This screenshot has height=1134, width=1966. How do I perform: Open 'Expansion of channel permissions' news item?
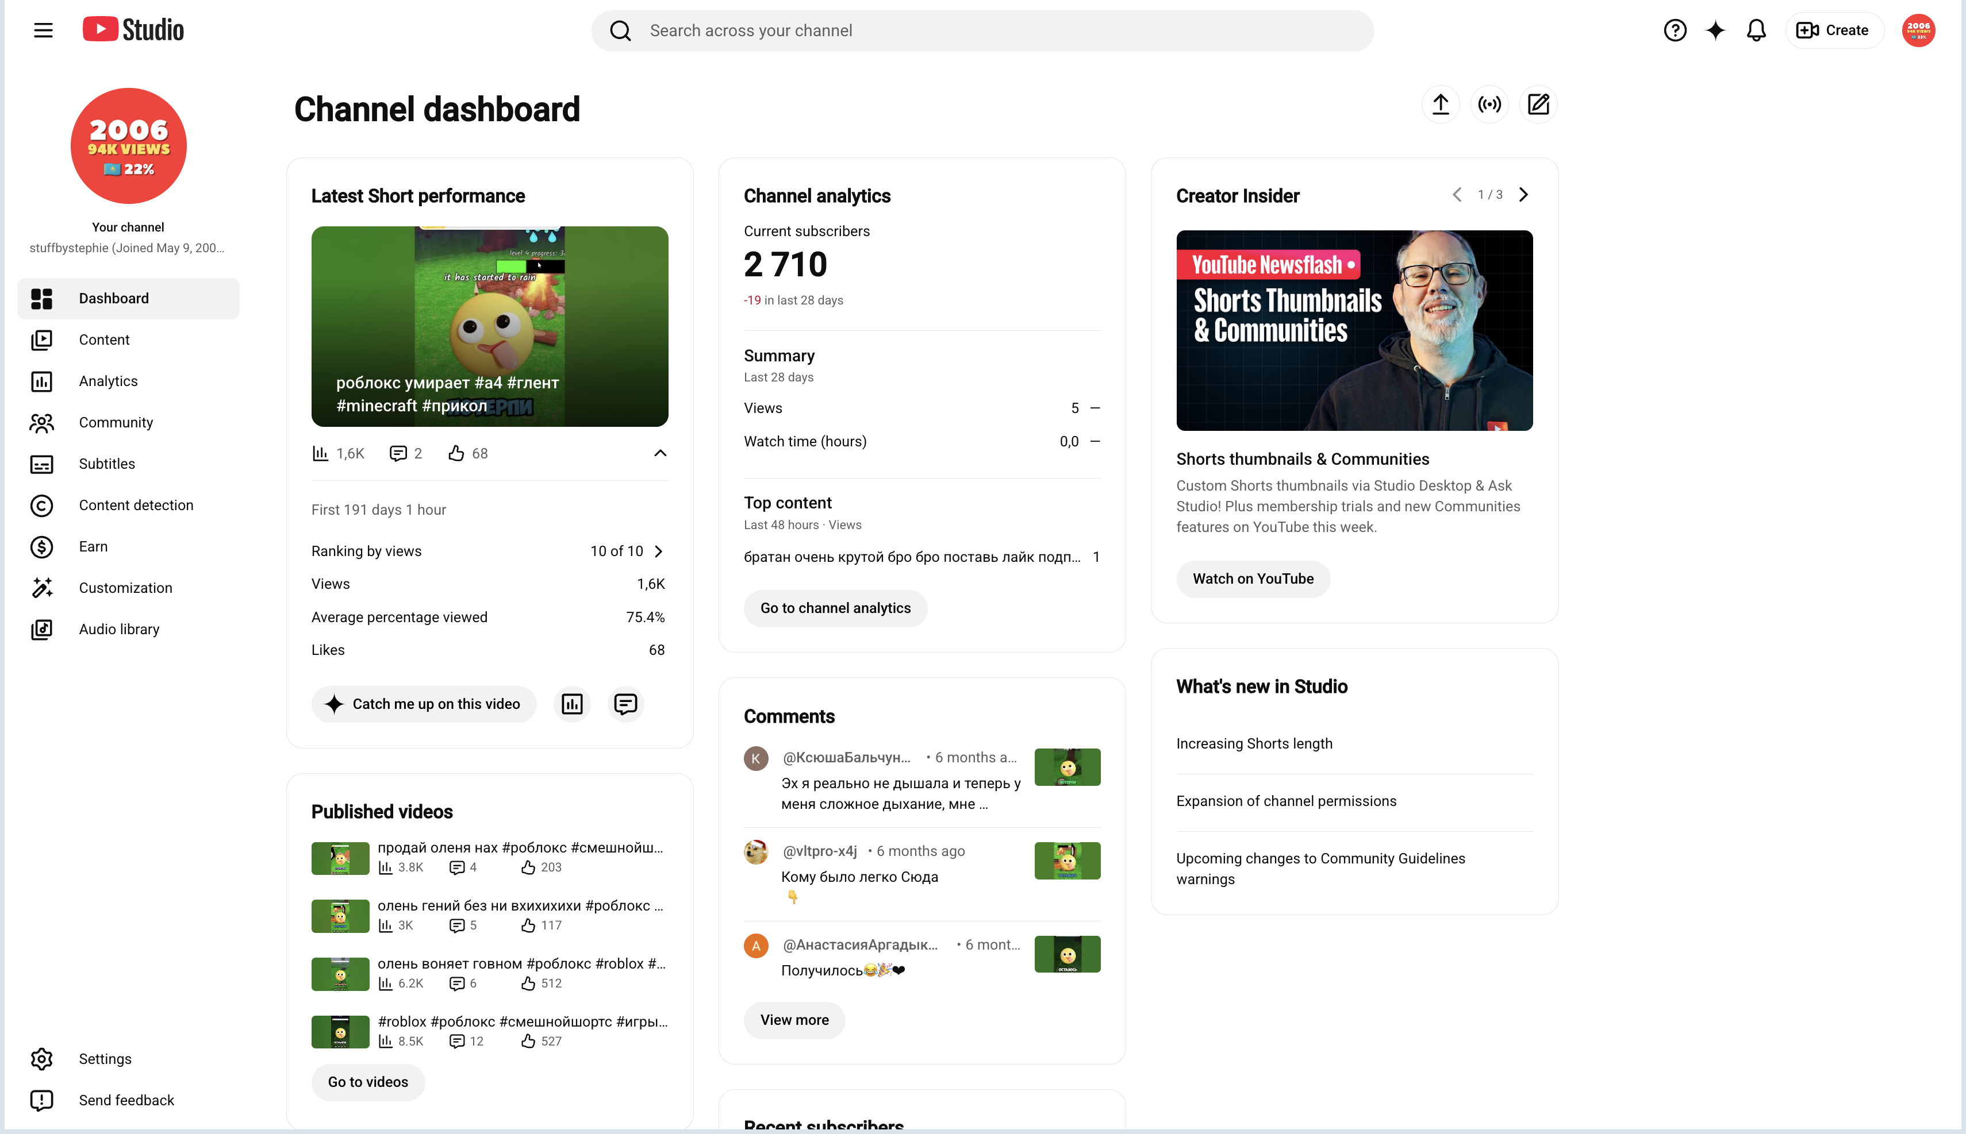pos(1286,801)
